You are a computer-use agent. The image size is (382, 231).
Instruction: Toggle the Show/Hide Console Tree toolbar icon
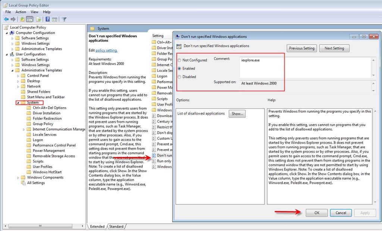[29, 19]
